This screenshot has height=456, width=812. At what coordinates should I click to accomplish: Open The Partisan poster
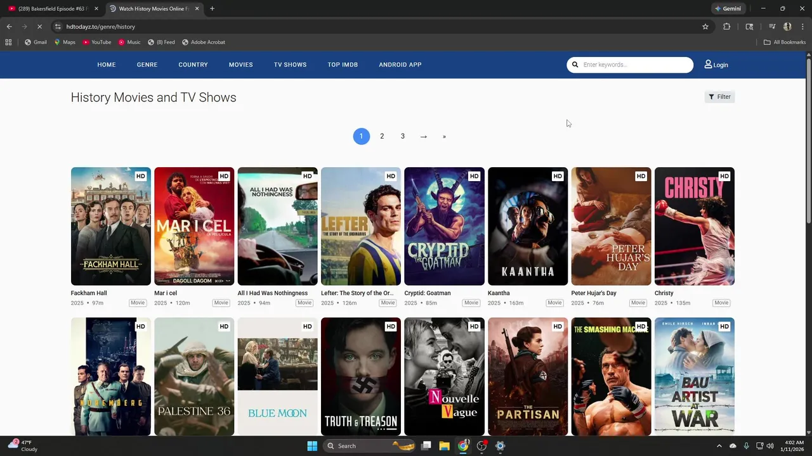click(x=528, y=376)
